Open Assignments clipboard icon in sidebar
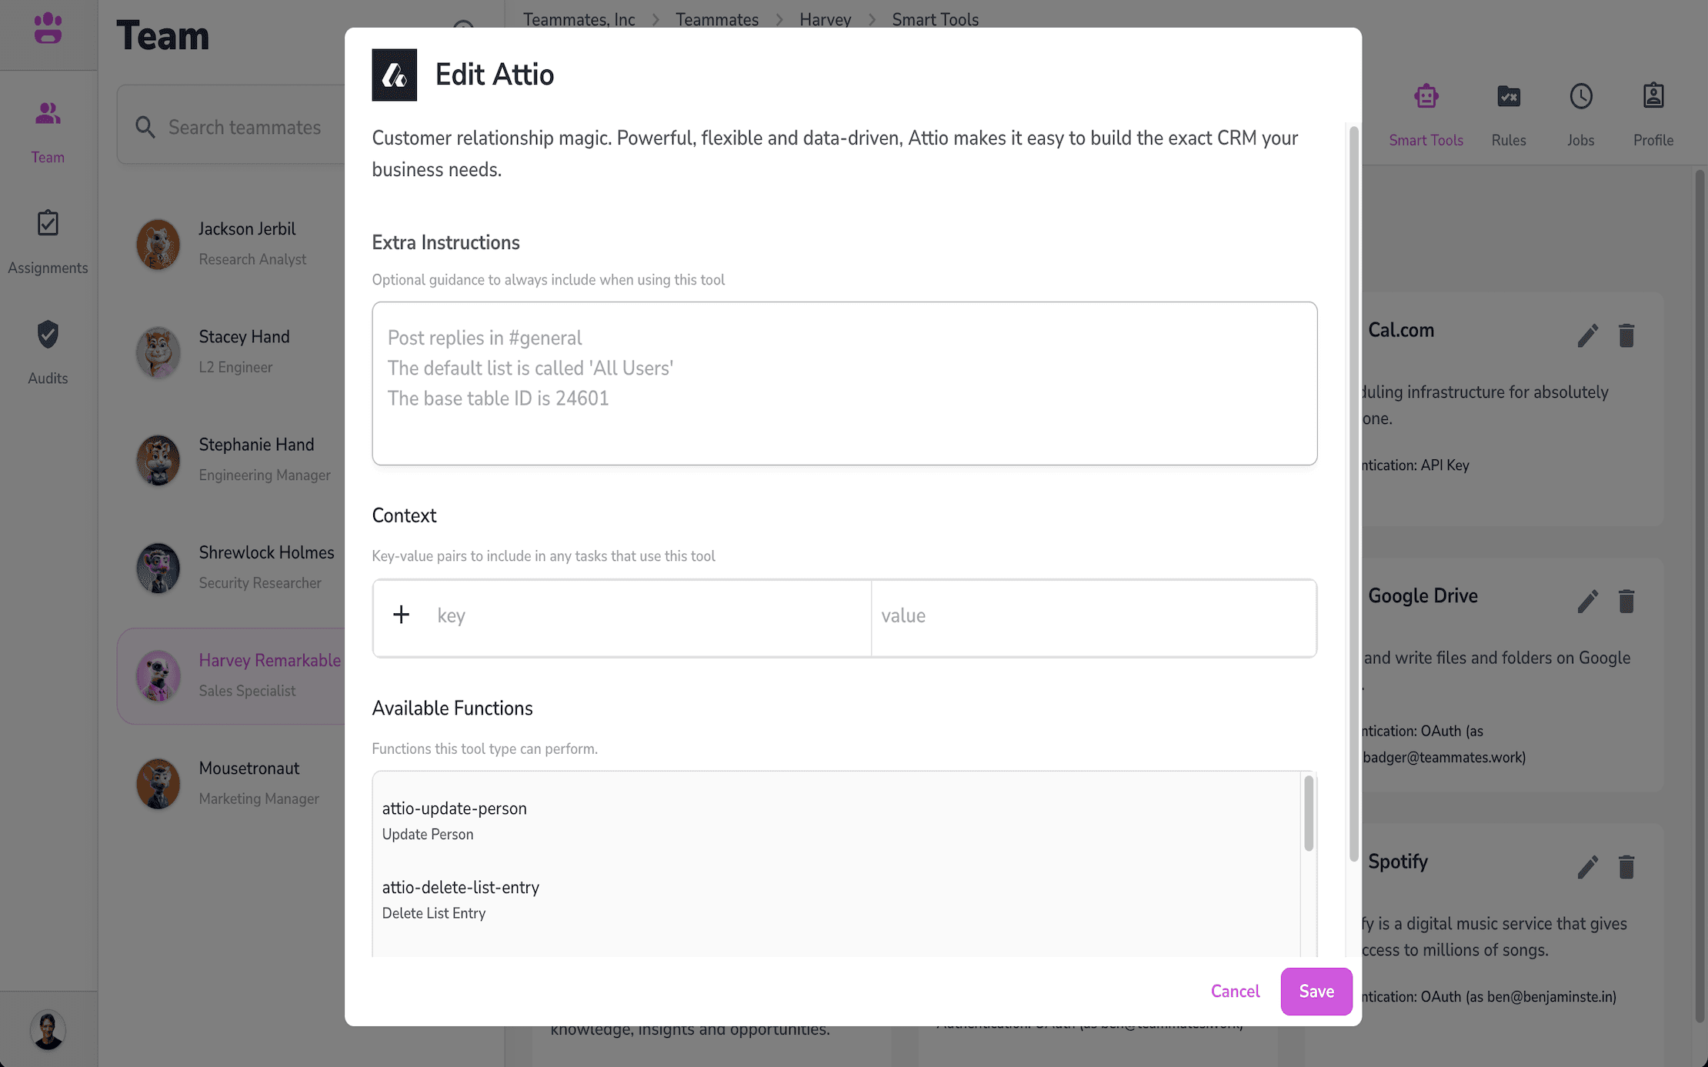 click(x=48, y=224)
